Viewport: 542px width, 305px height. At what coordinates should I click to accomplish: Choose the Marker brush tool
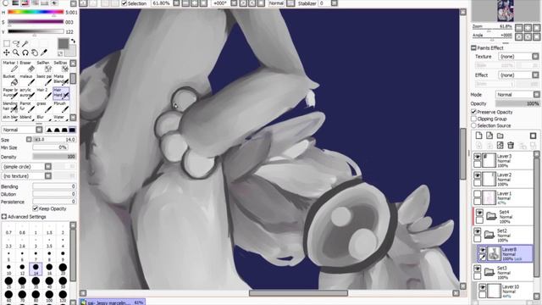pyautogui.click(x=10, y=67)
